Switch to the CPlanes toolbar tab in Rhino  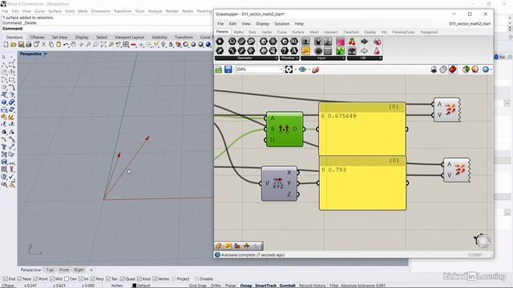37,38
